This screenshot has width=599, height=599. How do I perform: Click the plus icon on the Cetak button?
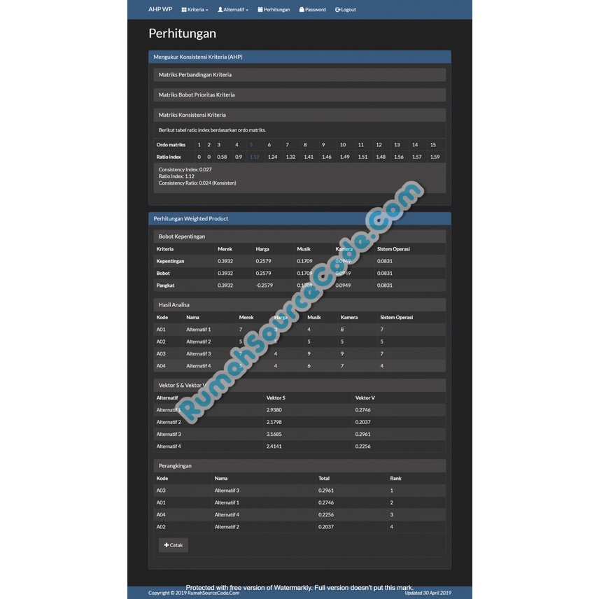(x=166, y=545)
